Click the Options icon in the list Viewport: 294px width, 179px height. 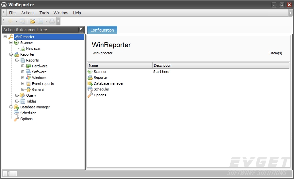tap(90, 95)
